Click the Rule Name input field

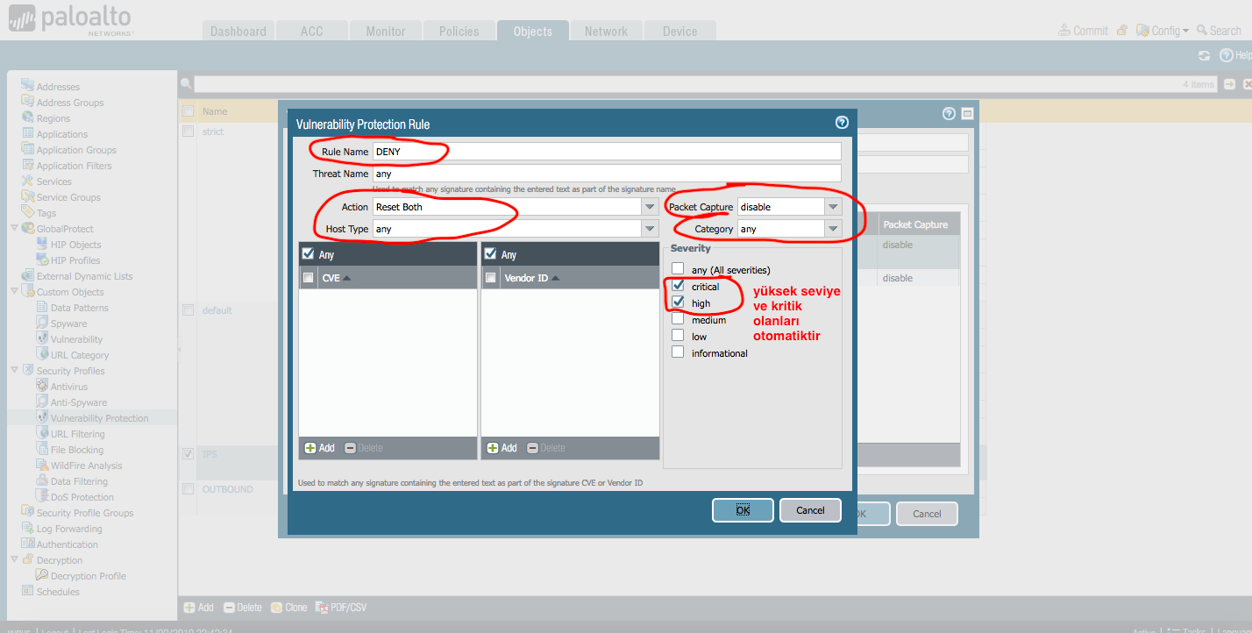(x=606, y=152)
